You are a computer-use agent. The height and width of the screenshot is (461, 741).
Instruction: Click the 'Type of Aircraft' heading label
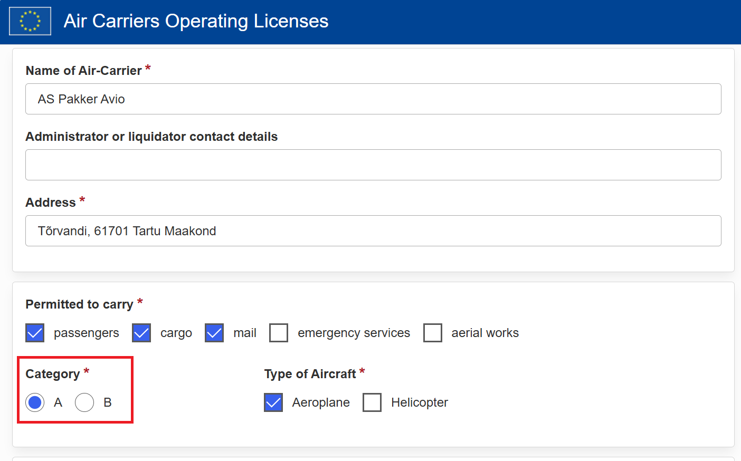pos(310,374)
